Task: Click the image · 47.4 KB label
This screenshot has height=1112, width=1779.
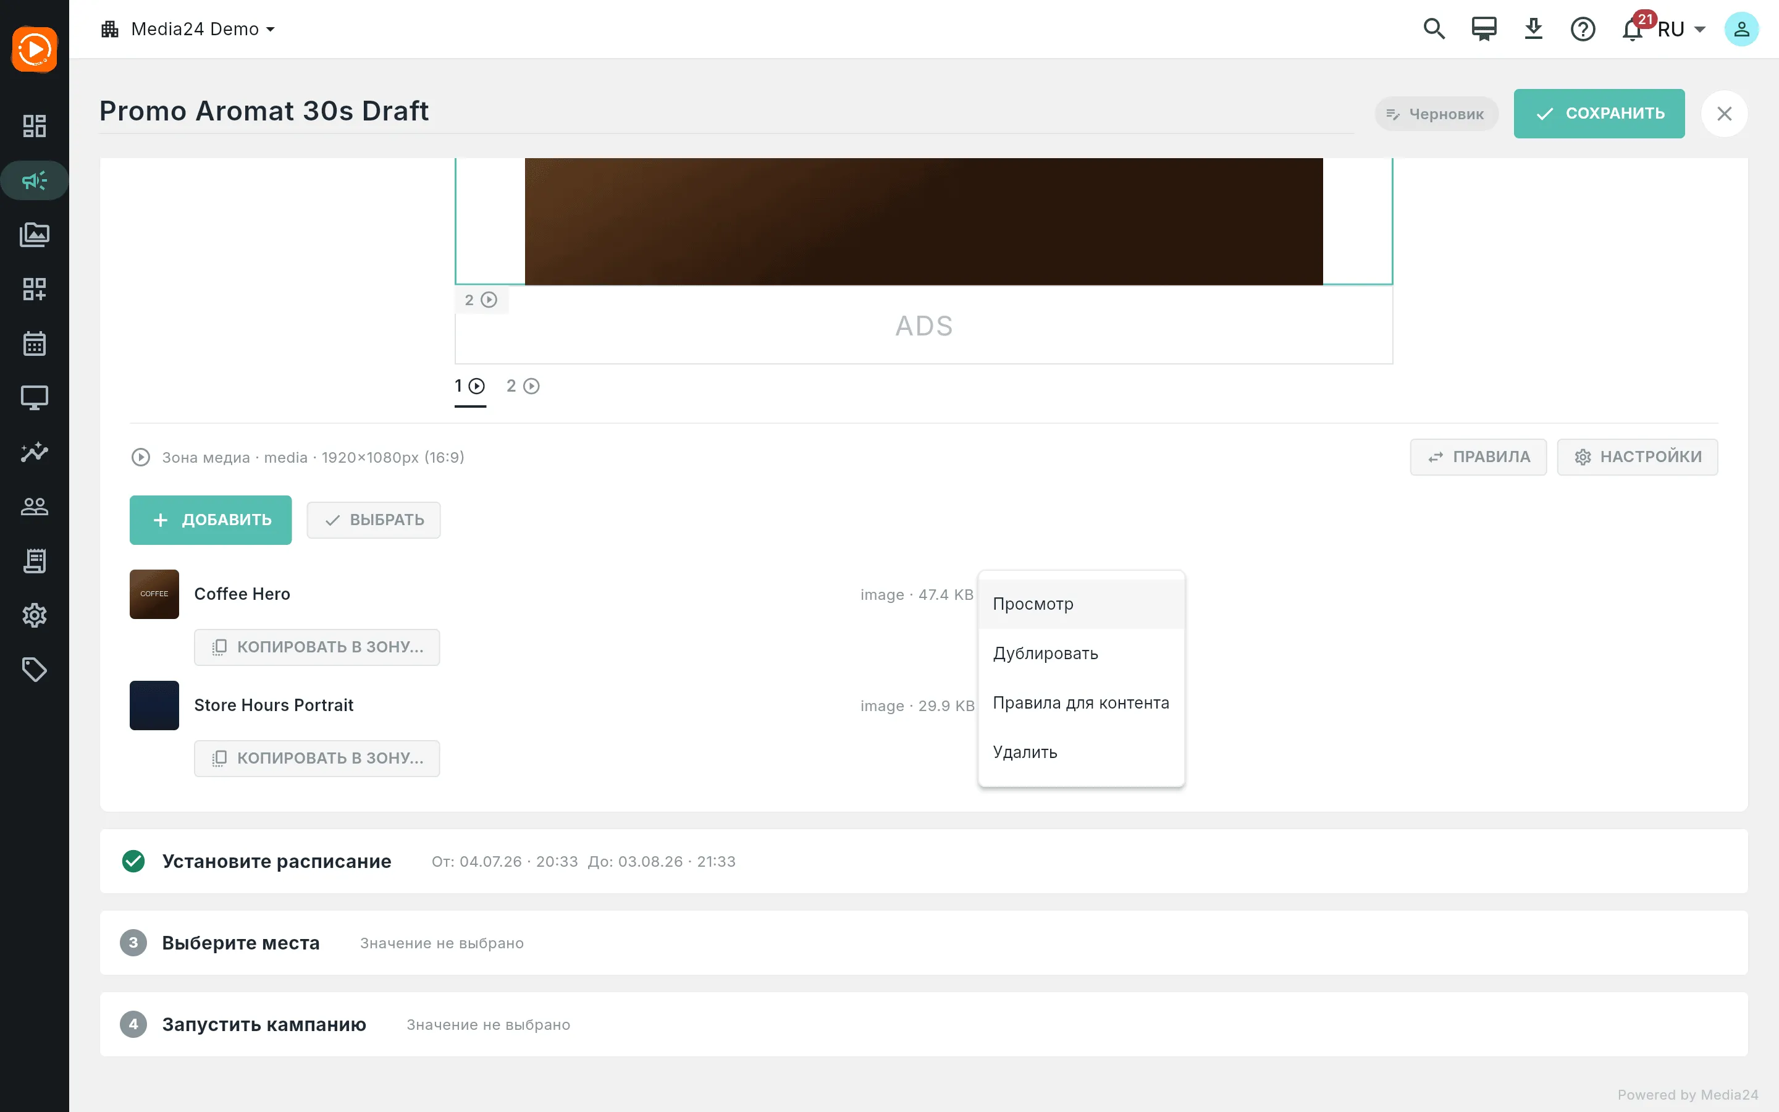Action: tap(917, 594)
